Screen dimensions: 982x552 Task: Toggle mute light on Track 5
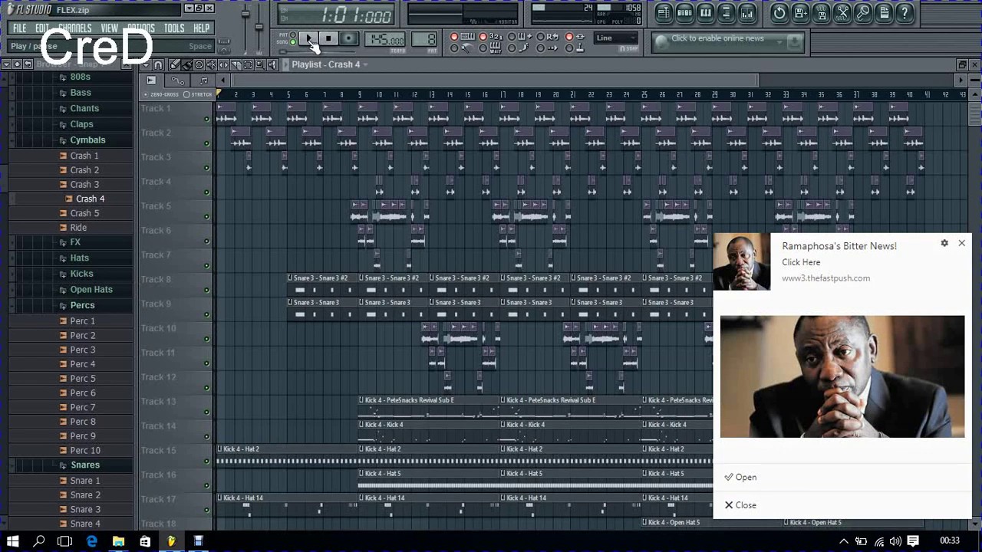point(206,217)
